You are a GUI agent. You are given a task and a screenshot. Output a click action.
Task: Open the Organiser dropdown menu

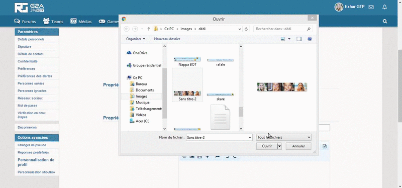(135, 39)
